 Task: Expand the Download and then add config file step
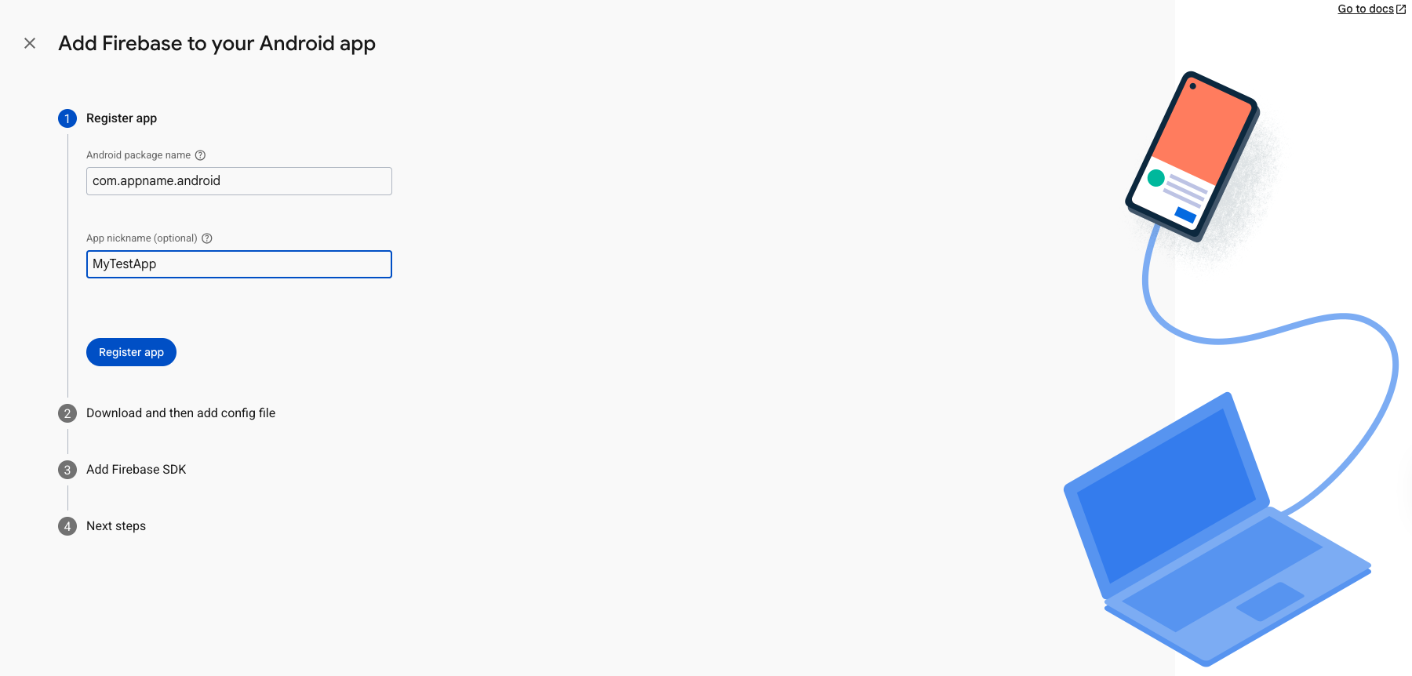click(180, 413)
